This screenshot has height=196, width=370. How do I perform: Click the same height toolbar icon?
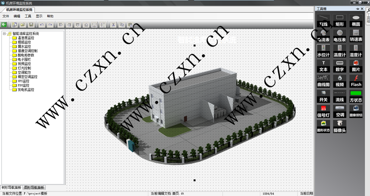click(103, 24)
